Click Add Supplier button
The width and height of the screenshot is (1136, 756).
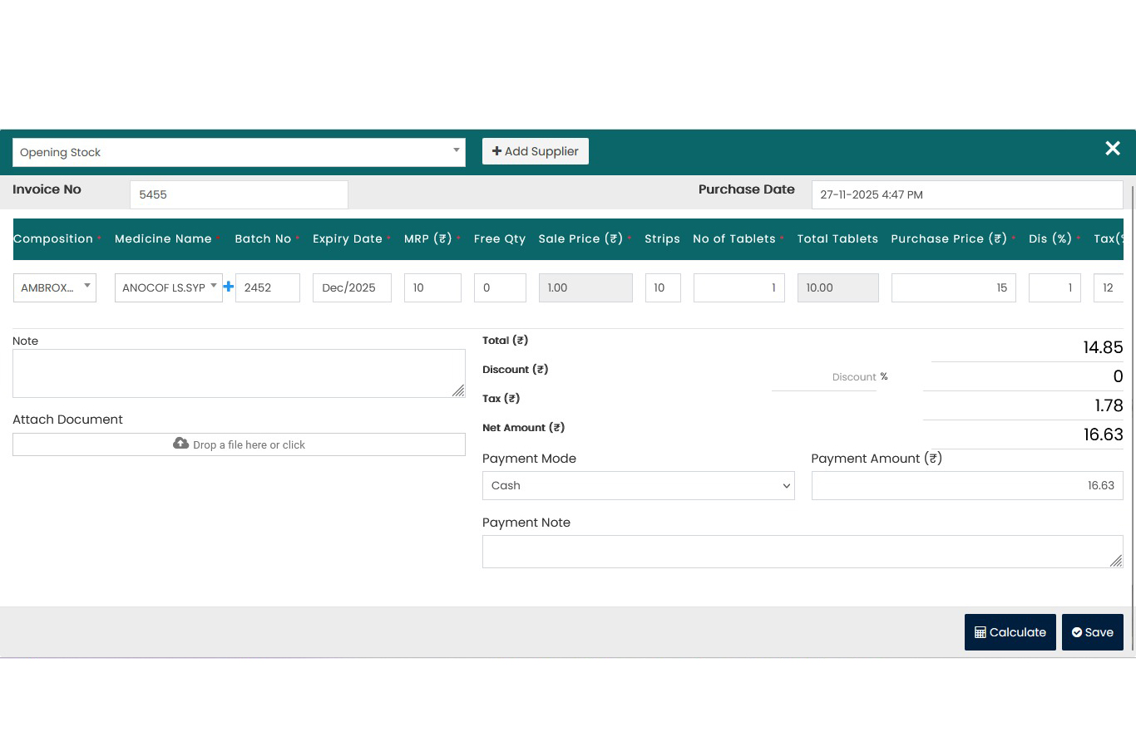(x=535, y=151)
